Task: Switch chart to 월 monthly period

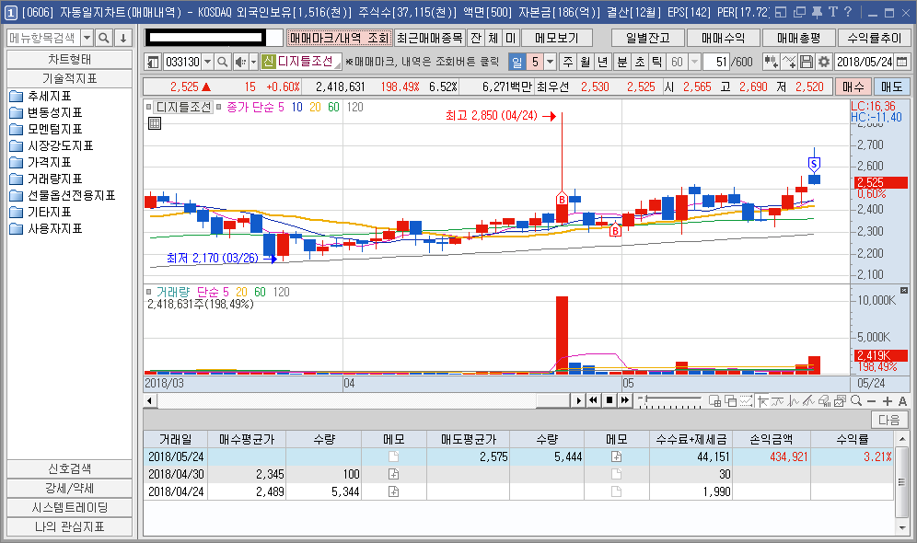Action: click(586, 62)
